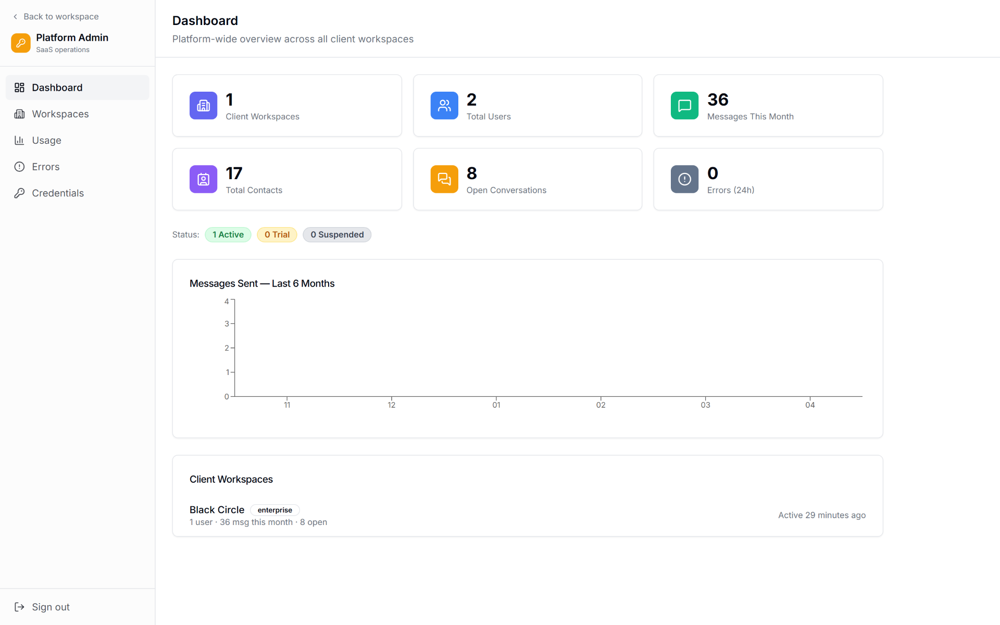Click the 11 month tick on chart axis
This screenshot has height=625, width=1000.
pos(287,405)
